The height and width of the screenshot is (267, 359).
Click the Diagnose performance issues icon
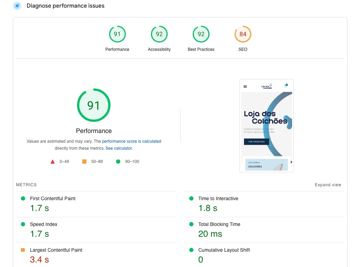point(17,6)
